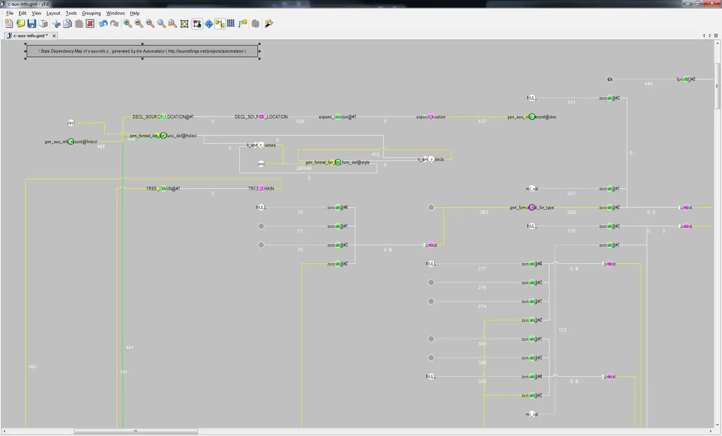This screenshot has width=722, height=436.
Task: Click the gen_formal_list_for_type node
Action: 532,207
